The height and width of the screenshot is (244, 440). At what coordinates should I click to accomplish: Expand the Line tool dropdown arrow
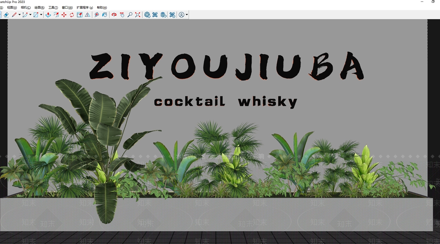[x=20, y=15]
